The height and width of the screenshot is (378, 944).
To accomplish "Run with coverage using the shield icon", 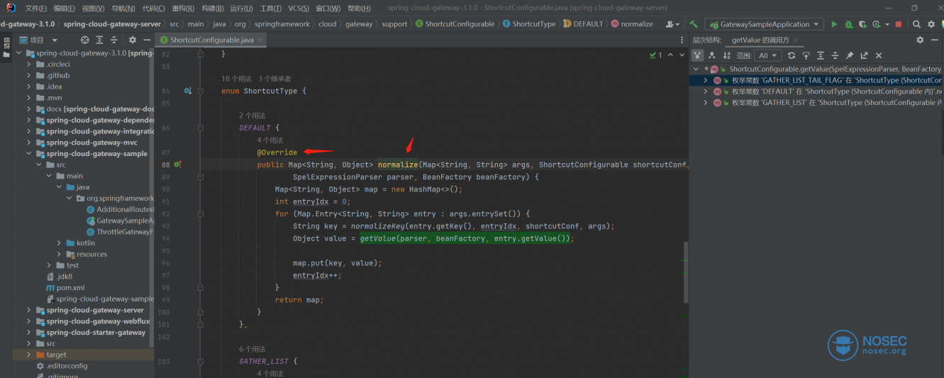I will pyautogui.click(x=862, y=24).
